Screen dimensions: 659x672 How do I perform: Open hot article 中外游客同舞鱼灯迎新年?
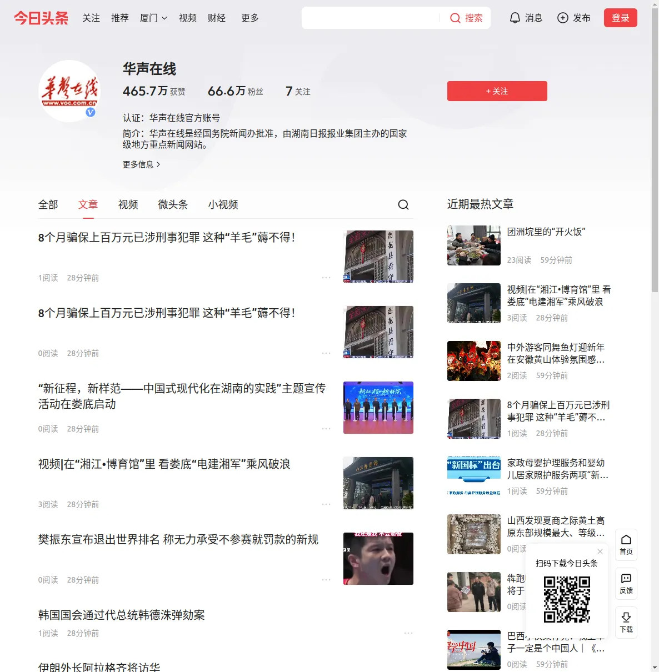[x=556, y=353]
